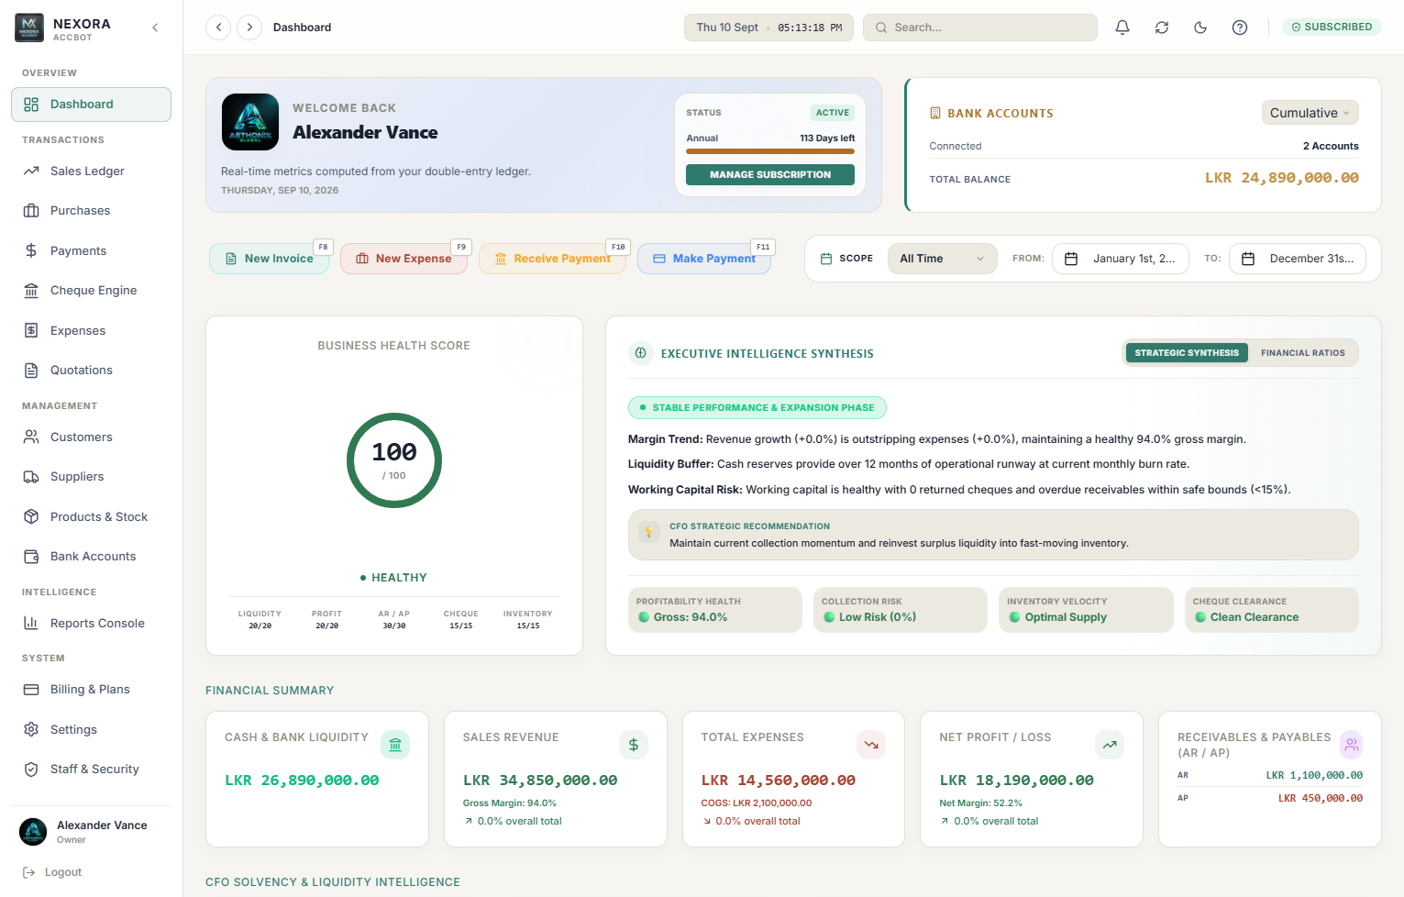Open Billing & Plans page
Screen dimensions: 1404x897
(x=91, y=689)
